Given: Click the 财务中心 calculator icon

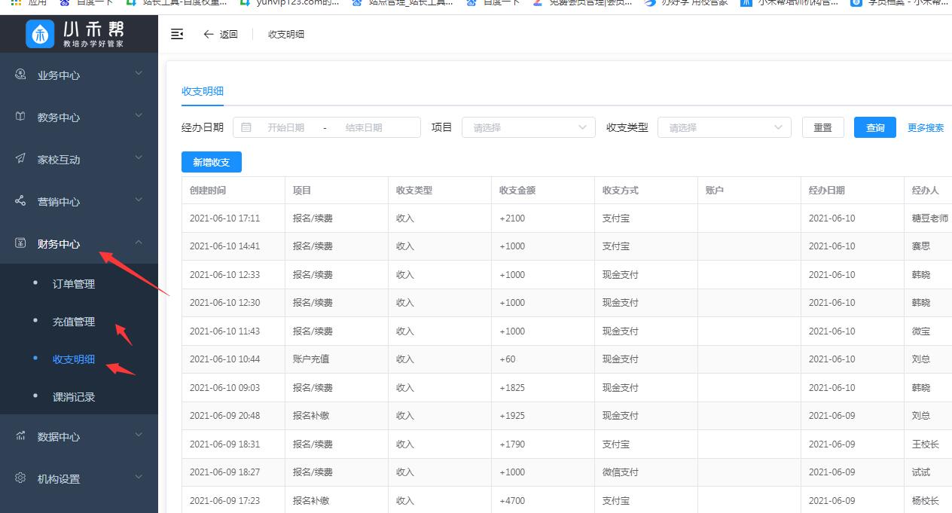Looking at the screenshot, I should click(x=20, y=243).
